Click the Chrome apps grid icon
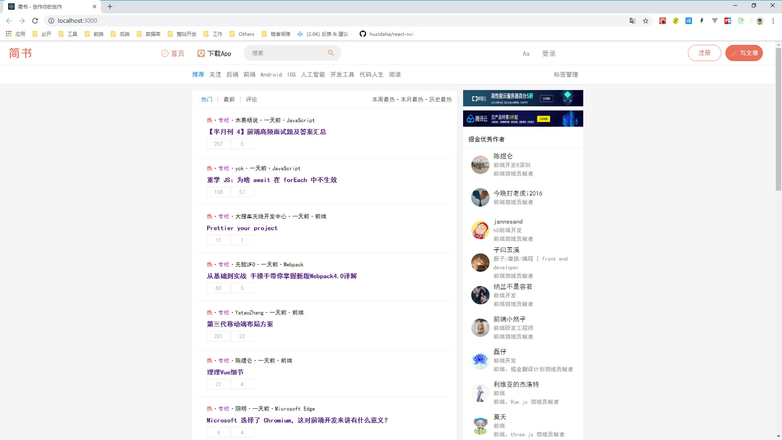The width and height of the screenshot is (782, 440). tap(9, 34)
